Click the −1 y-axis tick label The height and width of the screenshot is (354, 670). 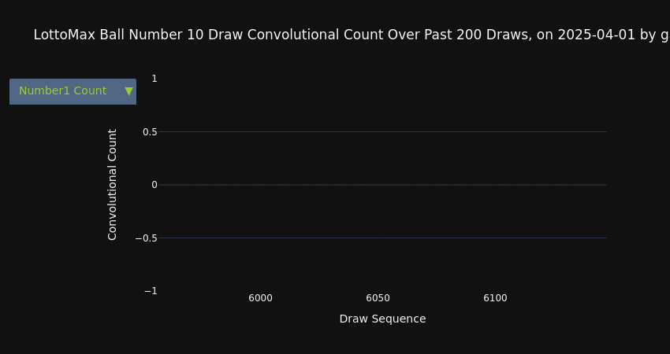click(151, 291)
